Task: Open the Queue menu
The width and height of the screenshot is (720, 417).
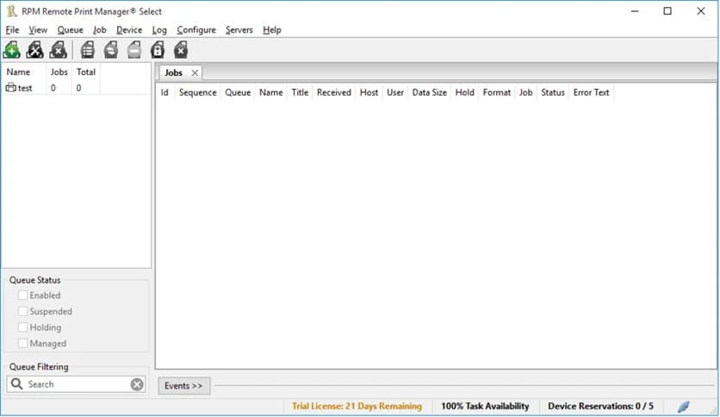Action: pos(71,30)
